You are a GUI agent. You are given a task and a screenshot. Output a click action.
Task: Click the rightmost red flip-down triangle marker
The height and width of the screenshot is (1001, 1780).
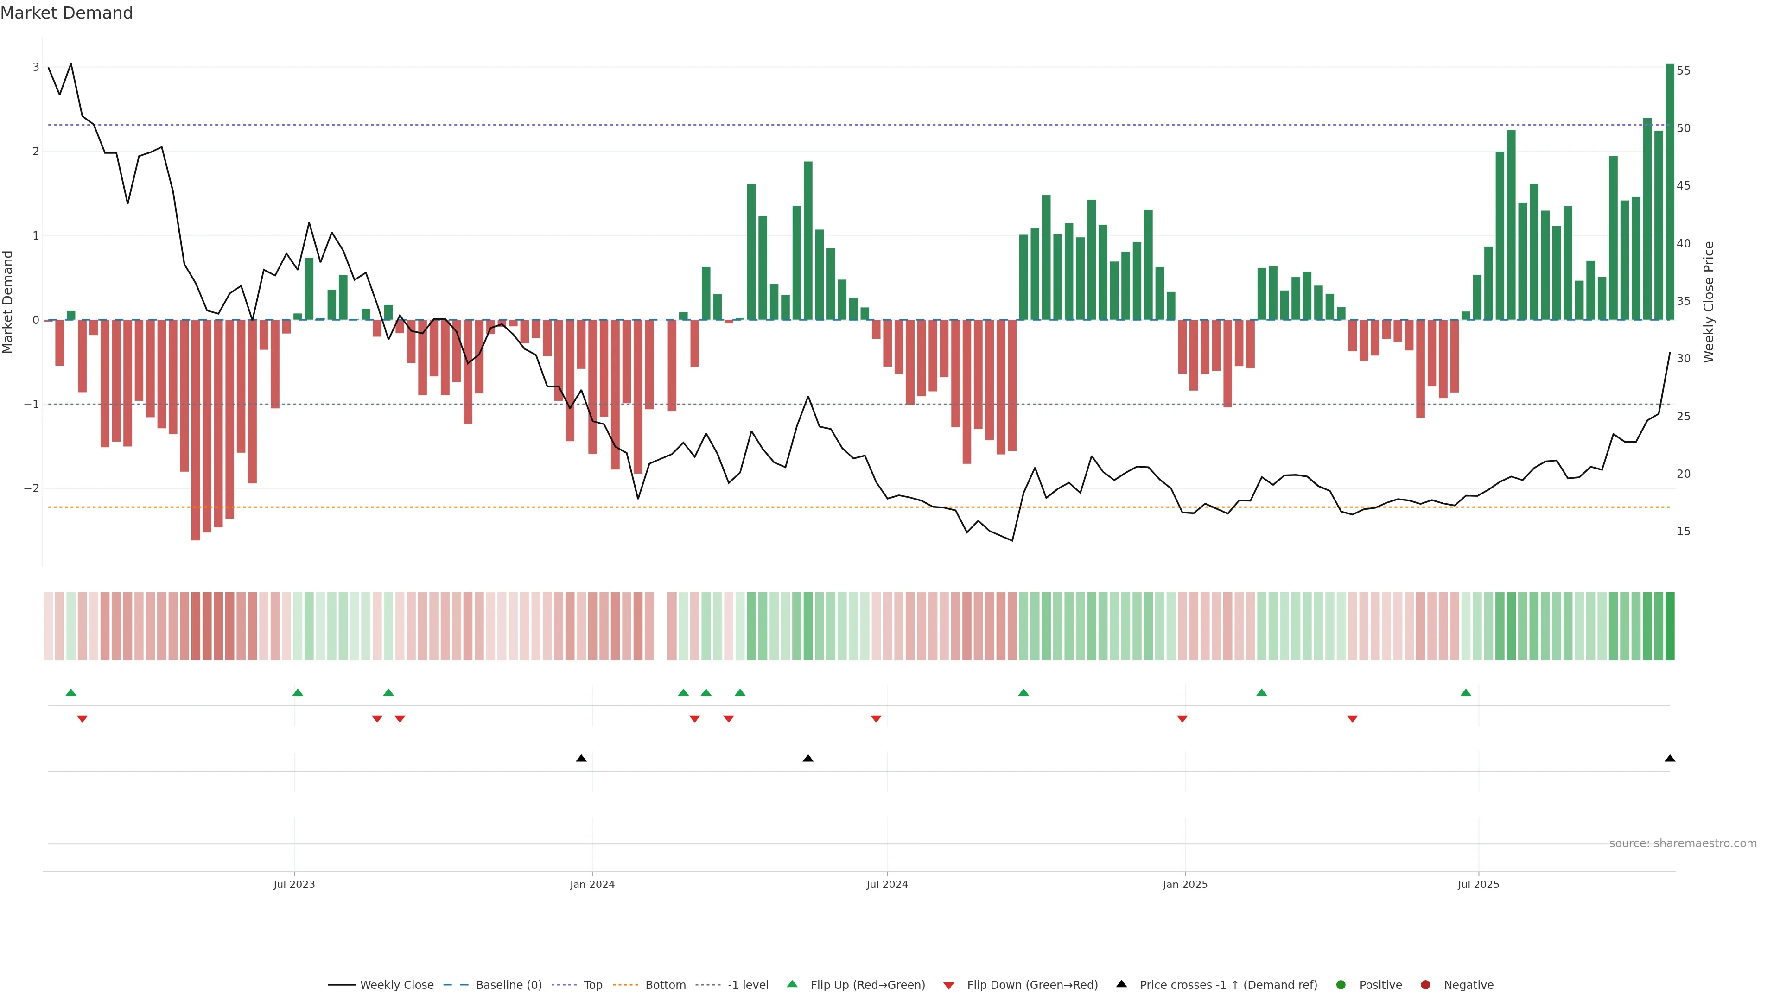click(1352, 719)
